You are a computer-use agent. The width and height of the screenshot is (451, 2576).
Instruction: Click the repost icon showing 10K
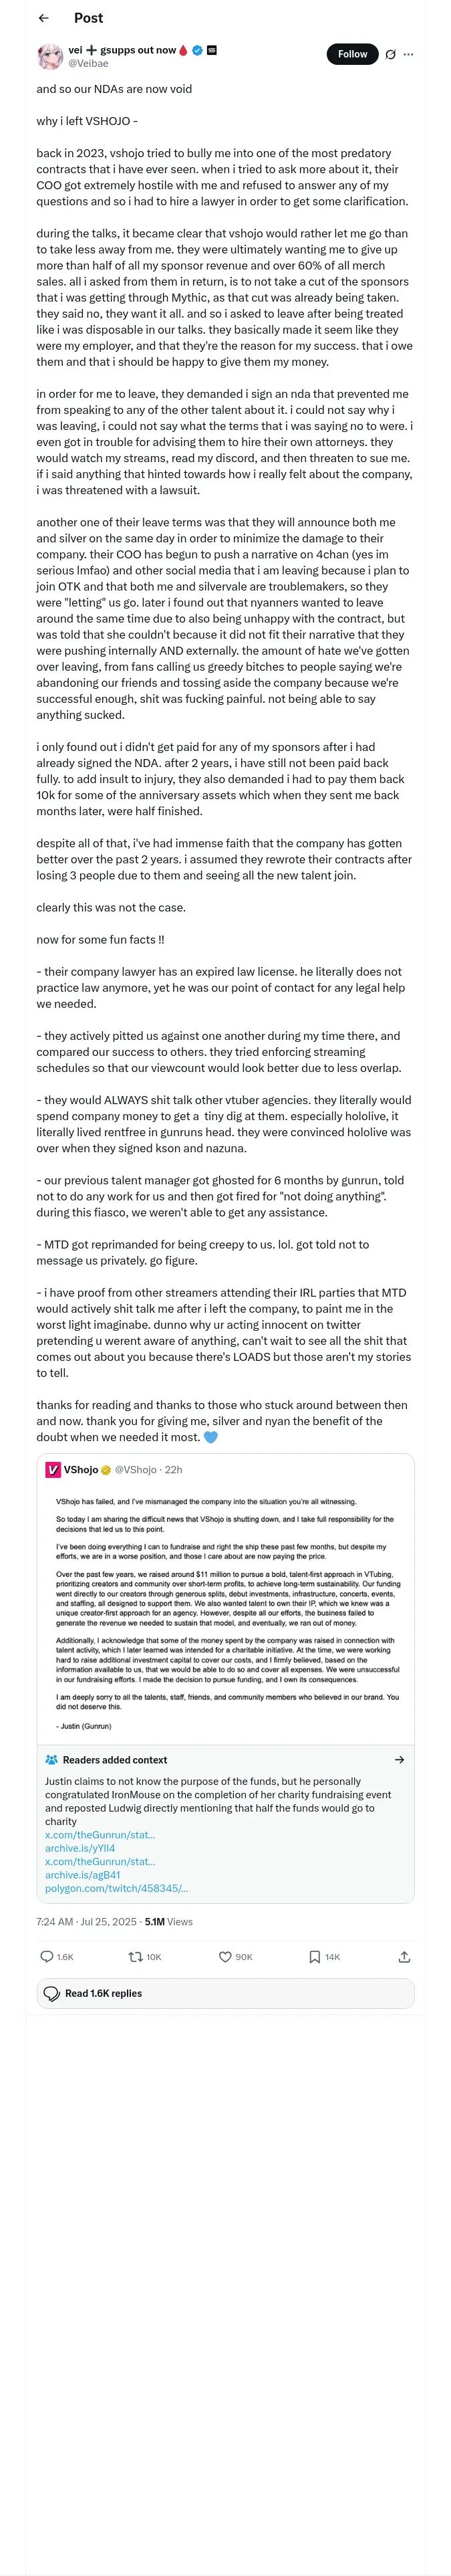click(x=135, y=1956)
